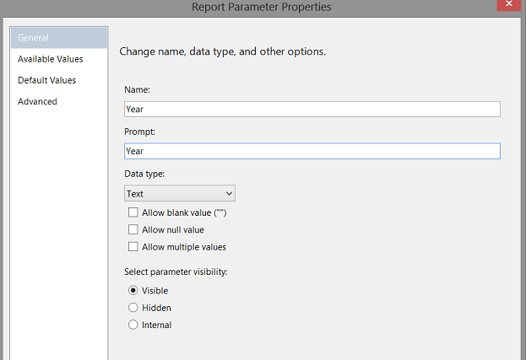Click the 'Name:' field label
Image resolution: width=526 pixels, height=360 pixels.
(x=138, y=89)
